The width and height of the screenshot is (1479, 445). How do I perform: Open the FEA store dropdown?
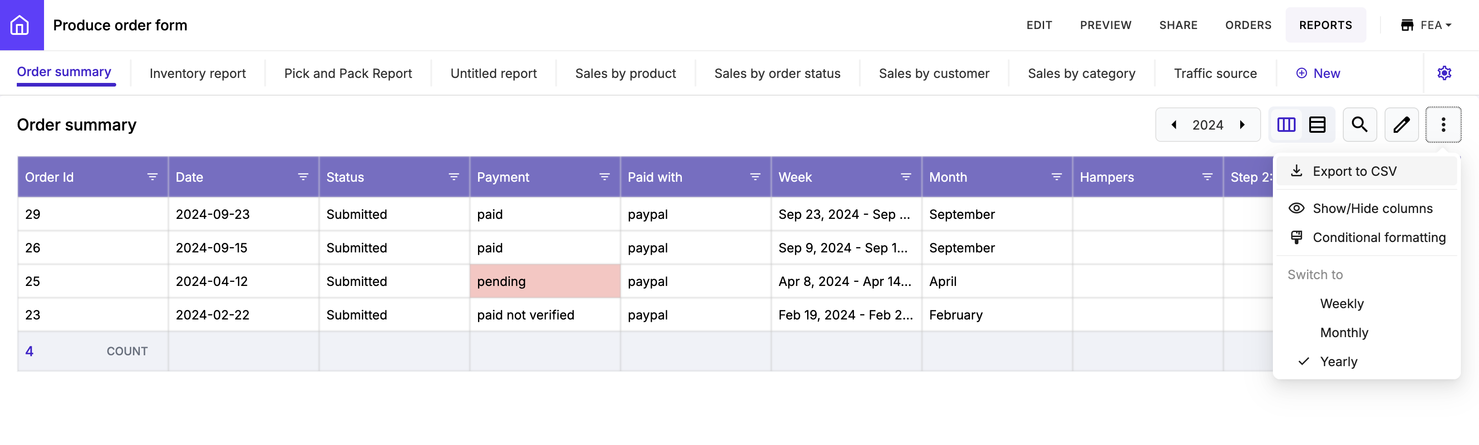[1426, 25]
